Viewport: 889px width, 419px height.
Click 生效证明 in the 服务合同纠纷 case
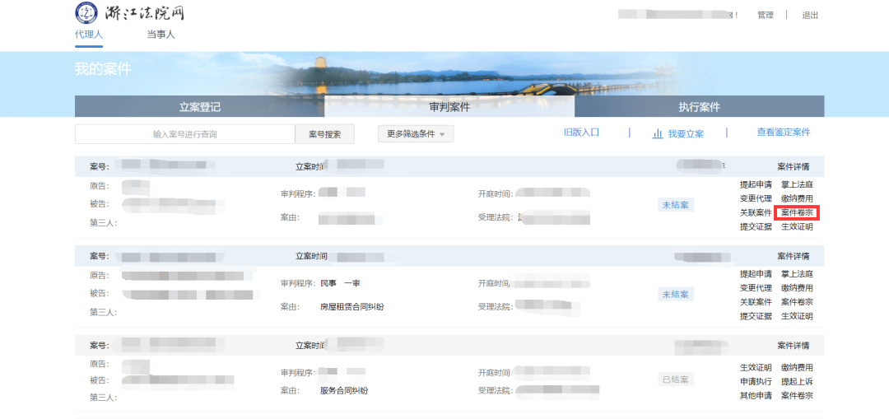click(x=756, y=367)
